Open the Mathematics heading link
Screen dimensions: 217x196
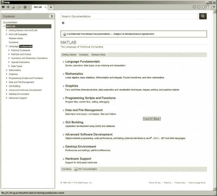click(74, 74)
